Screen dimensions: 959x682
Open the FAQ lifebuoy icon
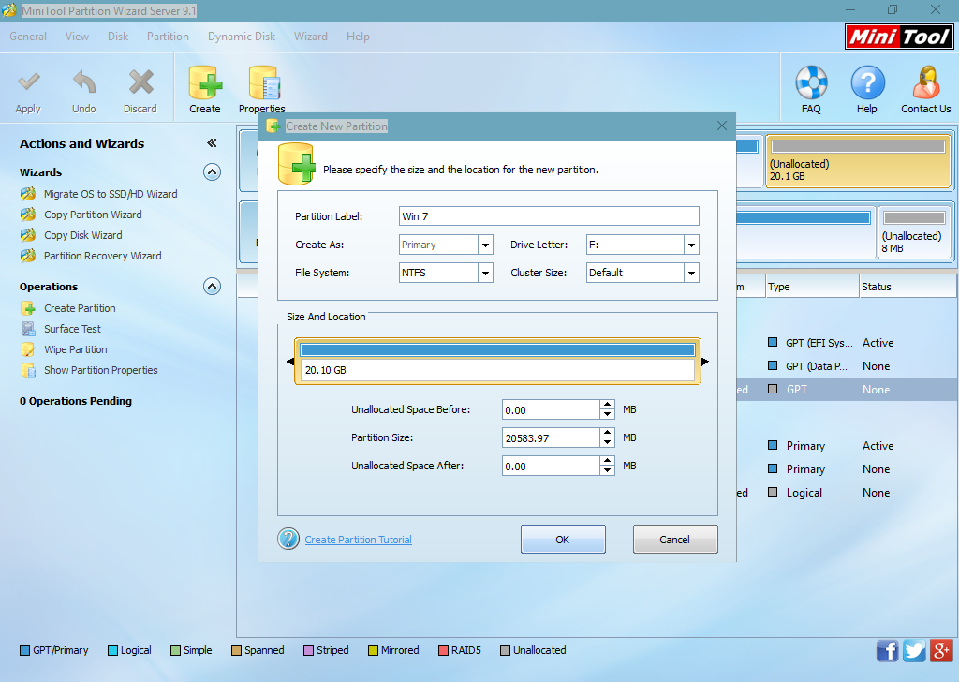811,82
